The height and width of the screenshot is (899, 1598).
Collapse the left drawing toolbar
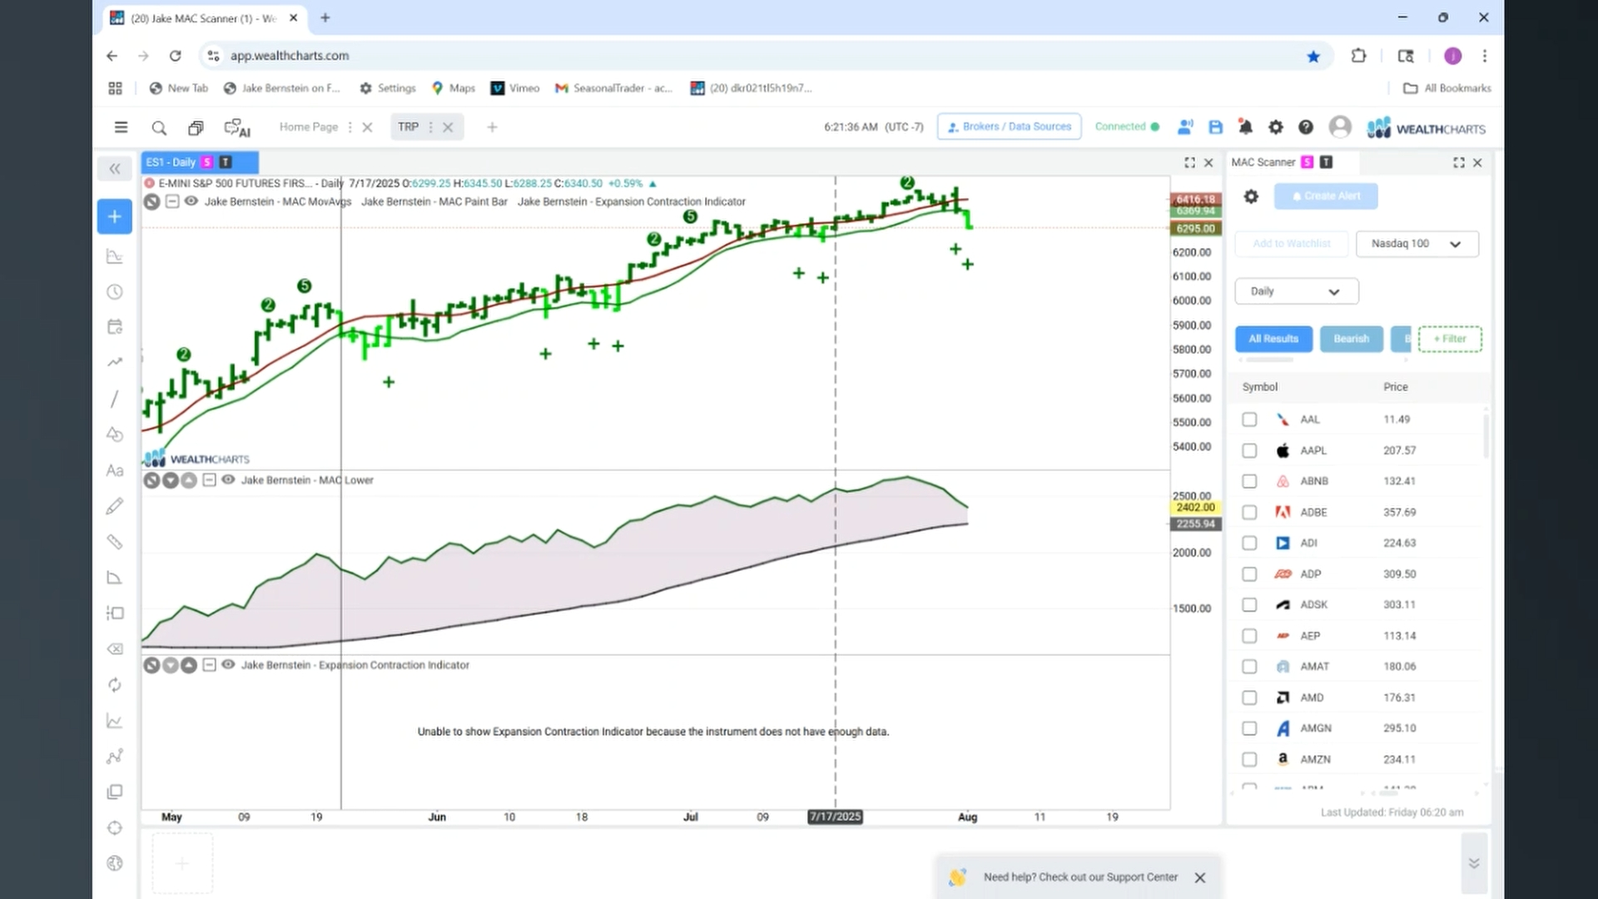115,169
